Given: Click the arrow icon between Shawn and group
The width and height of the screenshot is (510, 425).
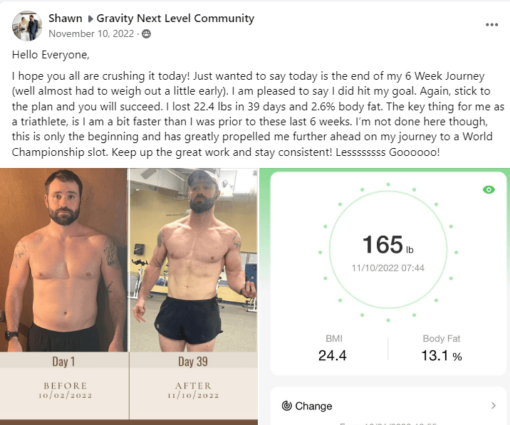Looking at the screenshot, I should [x=90, y=19].
